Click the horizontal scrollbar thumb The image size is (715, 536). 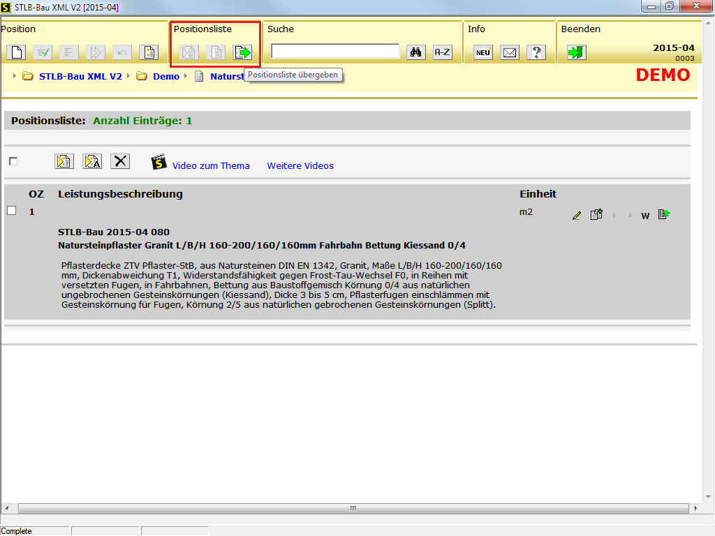(x=353, y=508)
